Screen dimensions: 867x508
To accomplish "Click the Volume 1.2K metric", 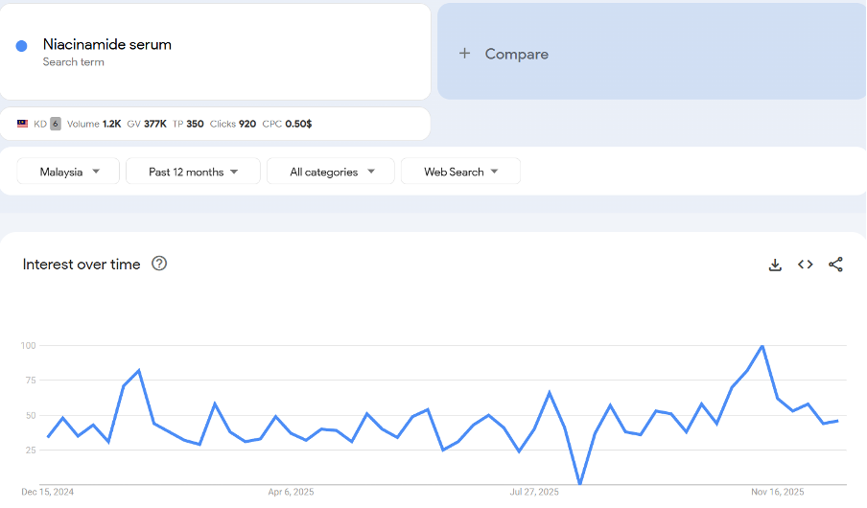I will (95, 124).
